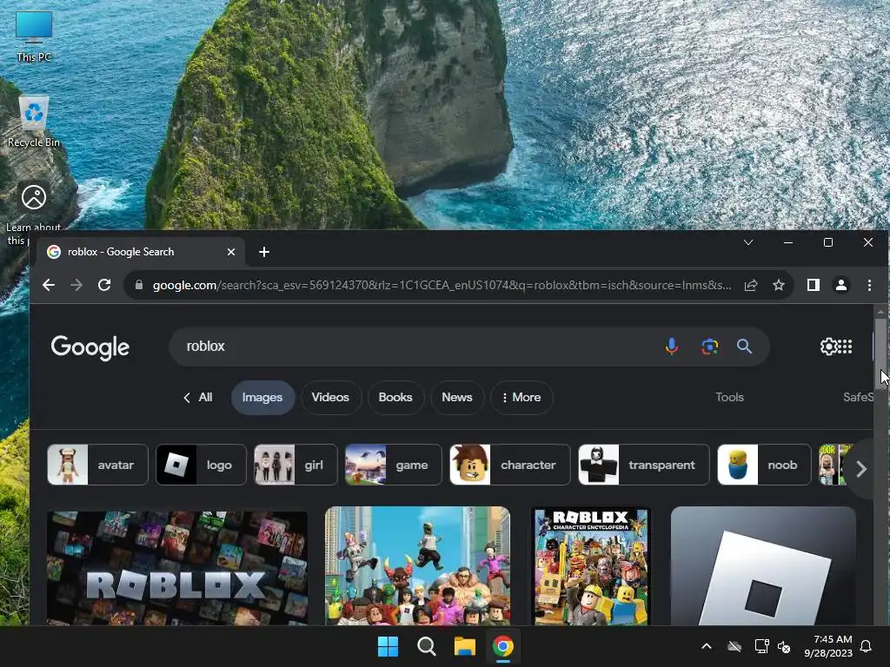Select the noob suggestion chip
This screenshot has width=890, height=667.
(764, 466)
